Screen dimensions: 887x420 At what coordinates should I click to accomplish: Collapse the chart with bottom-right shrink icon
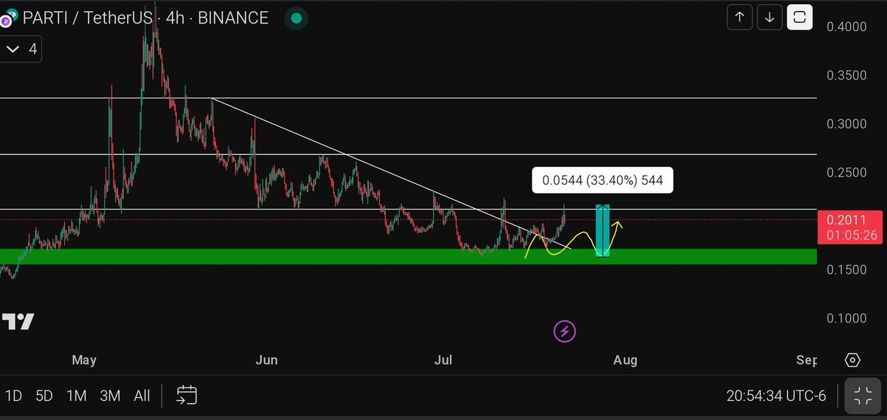click(x=863, y=396)
